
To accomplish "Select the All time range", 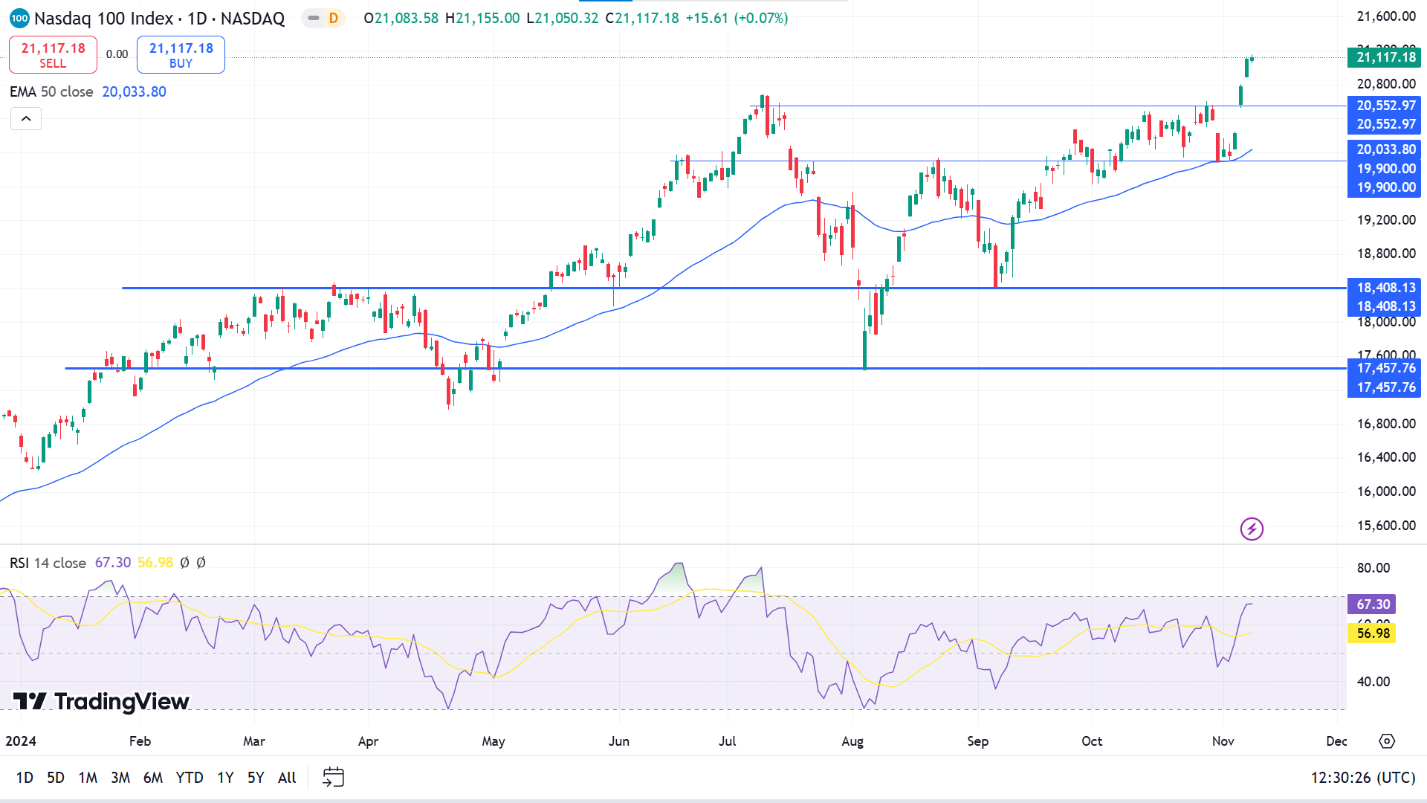I will tap(287, 777).
